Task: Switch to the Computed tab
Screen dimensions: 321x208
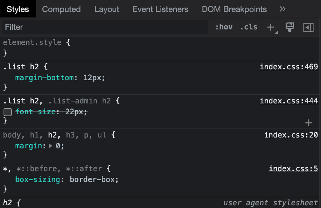Action: click(x=61, y=9)
